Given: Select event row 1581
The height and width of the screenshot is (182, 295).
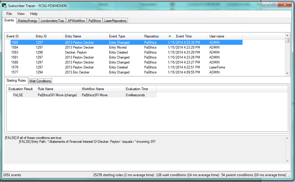Looking at the screenshot, I should coord(126,57).
